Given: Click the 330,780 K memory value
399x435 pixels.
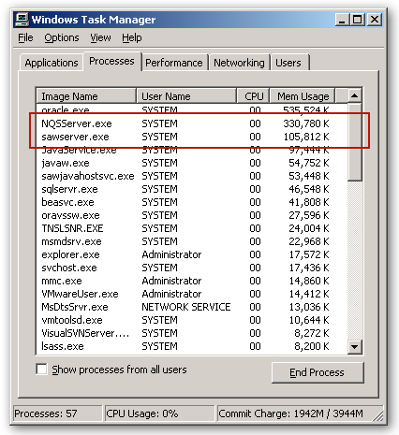Looking at the screenshot, I should [x=306, y=123].
